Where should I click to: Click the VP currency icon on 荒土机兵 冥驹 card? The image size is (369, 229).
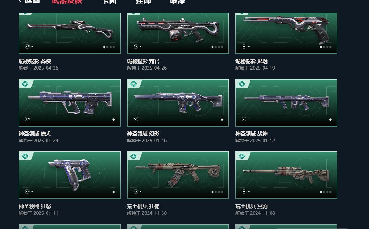point(244,192)
